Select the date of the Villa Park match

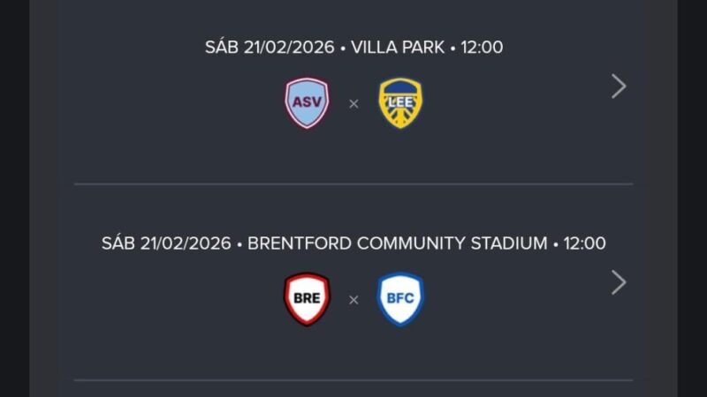pos(270,48)
